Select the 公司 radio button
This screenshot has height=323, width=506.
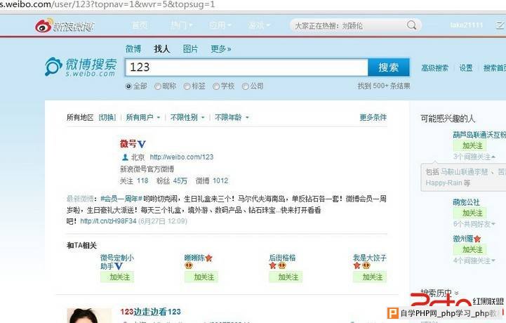[245, 86]
